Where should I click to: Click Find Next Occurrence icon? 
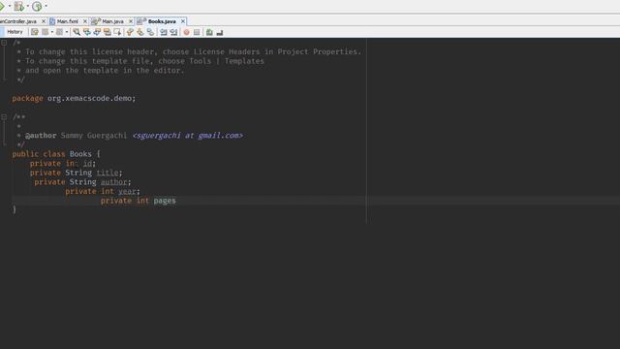[97, 32]
